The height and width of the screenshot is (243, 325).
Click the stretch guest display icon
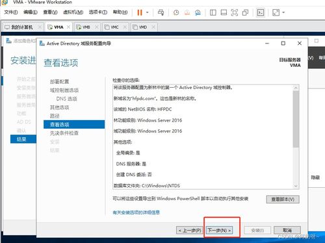pyautogui.click(x=276, y=12)
